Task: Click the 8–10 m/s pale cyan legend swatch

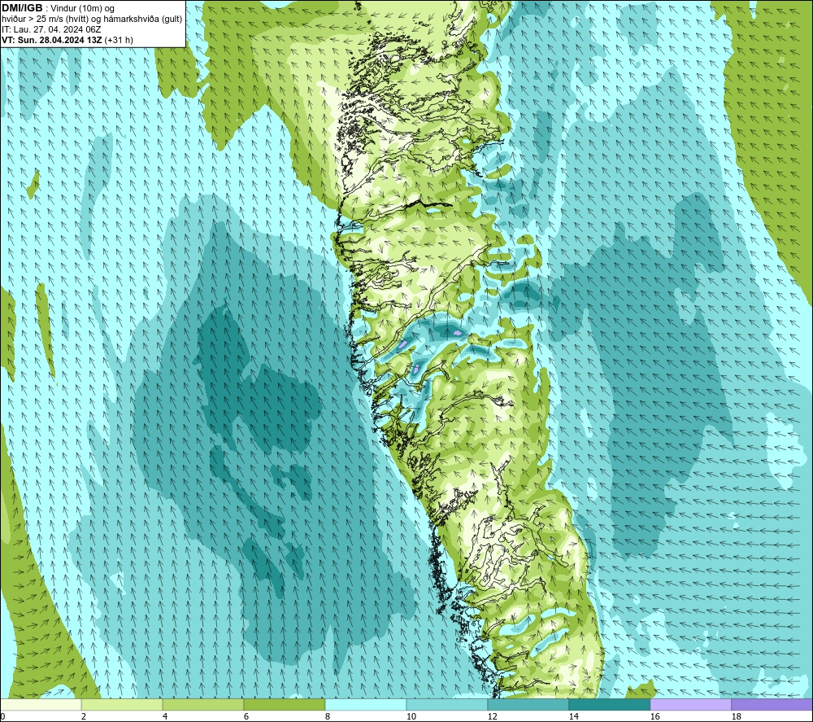Action: tap(366, 704)
